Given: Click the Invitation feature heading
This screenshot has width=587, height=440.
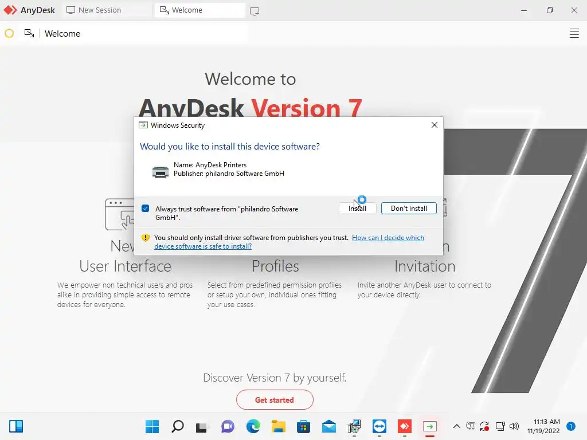Looking at the screenshot, I should [x=425, y=266].
